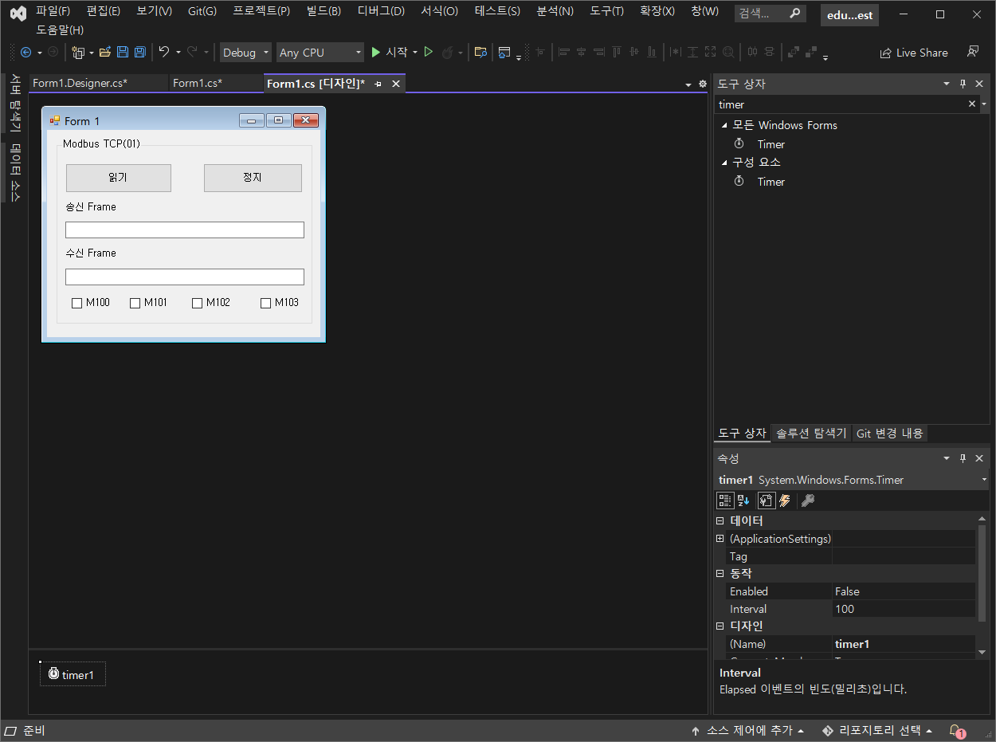Collapse the 구성 요소 toolbox group

coord(724,162)
